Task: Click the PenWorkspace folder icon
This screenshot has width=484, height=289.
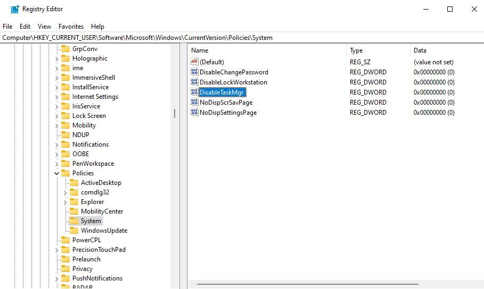Action: pyautogui.click(x=65, y=163)
